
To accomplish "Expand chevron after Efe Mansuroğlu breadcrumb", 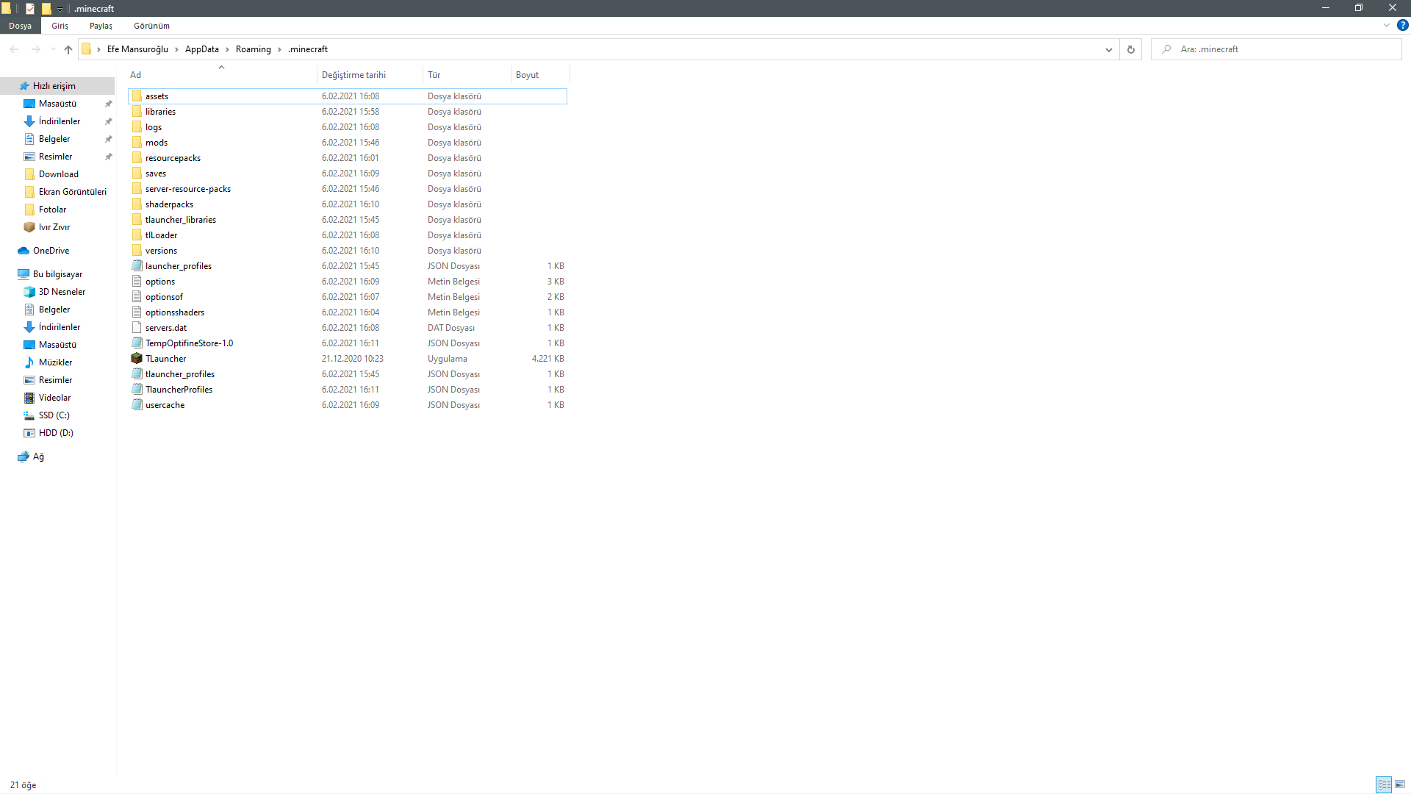I will 176,49.
